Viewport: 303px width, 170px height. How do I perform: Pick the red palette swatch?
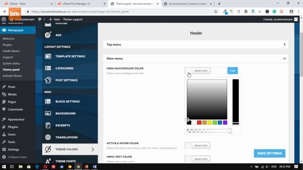(x=199, y=122)
